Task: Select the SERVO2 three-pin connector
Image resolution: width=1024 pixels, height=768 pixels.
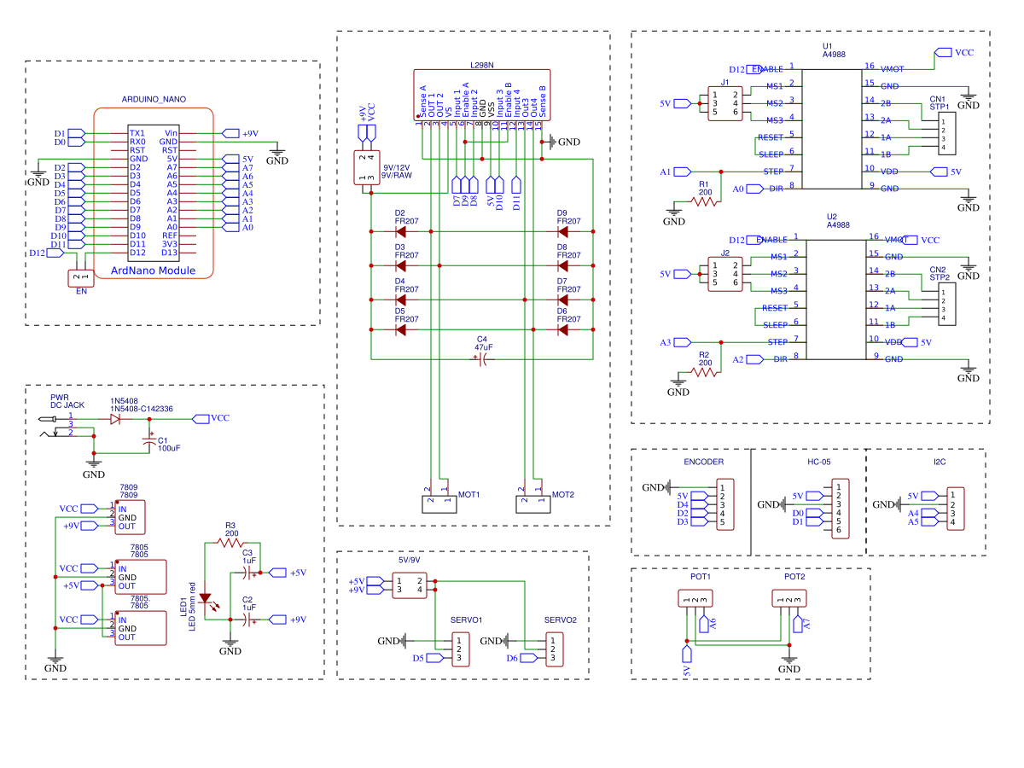Action: click(x=553, y=649)
